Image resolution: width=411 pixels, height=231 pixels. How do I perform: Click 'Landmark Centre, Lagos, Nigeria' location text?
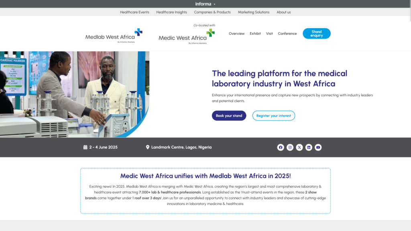click(x=181, y=147)
